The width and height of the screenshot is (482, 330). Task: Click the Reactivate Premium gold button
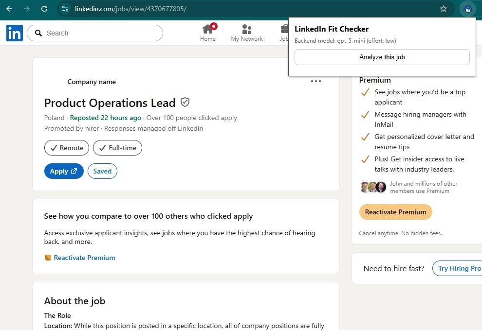[x=395, y=212]
